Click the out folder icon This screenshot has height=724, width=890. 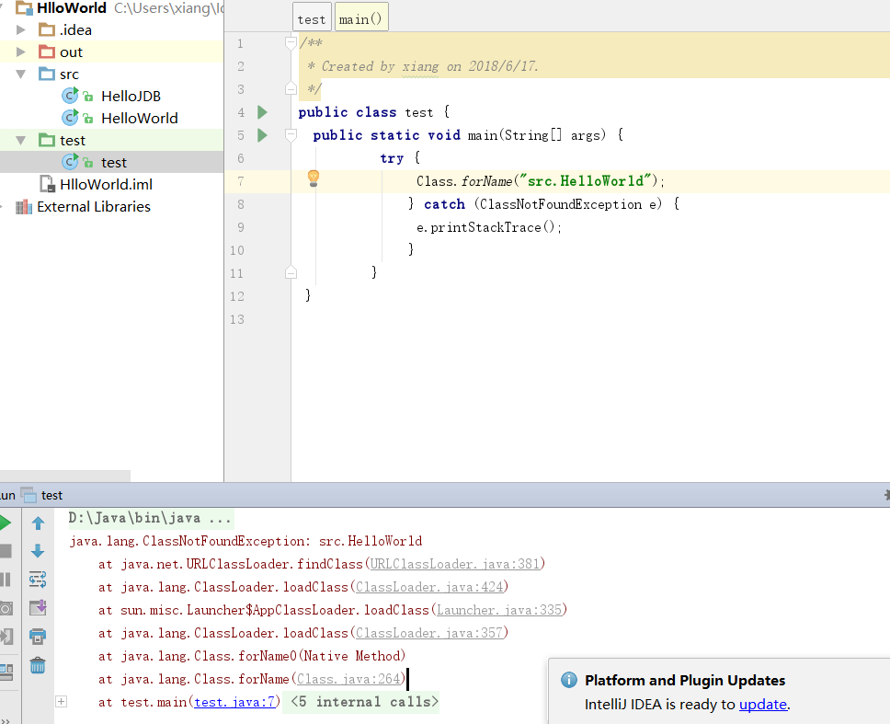tap(47, 52)
